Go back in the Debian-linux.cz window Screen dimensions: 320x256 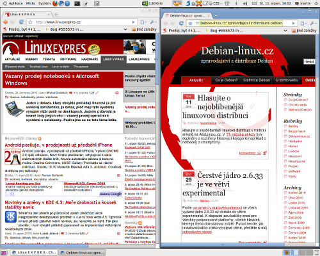pyautogui.click(x=166, y=23)
